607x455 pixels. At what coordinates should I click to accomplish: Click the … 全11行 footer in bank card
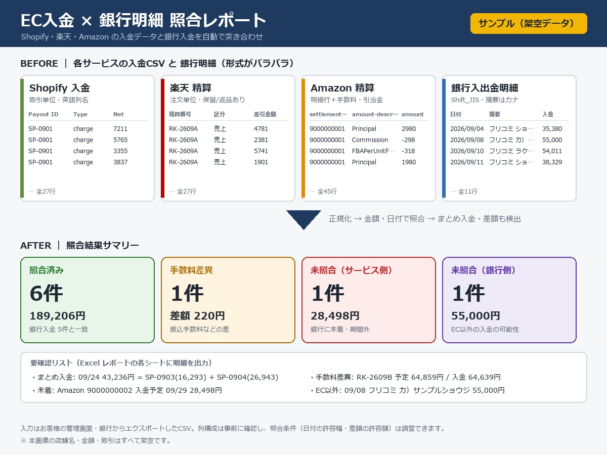coord(464,192)
